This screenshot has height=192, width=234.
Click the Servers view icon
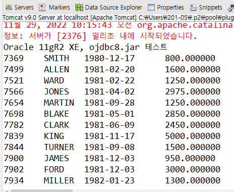pos(9,8)
